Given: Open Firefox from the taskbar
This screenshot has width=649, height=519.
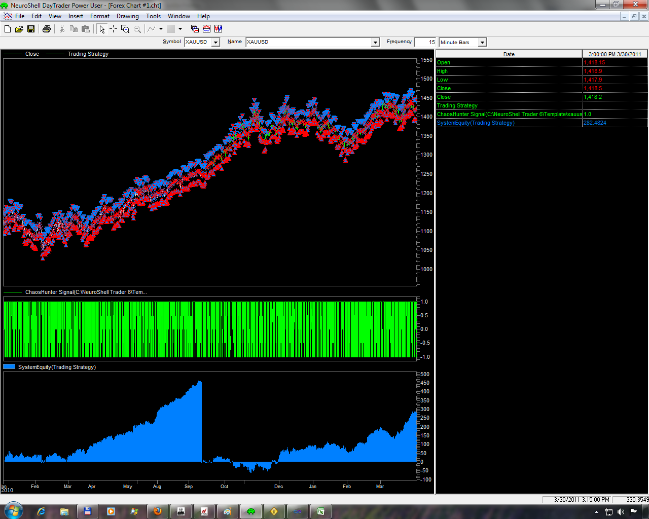Looking at the screenshot, I should point(158,511).
